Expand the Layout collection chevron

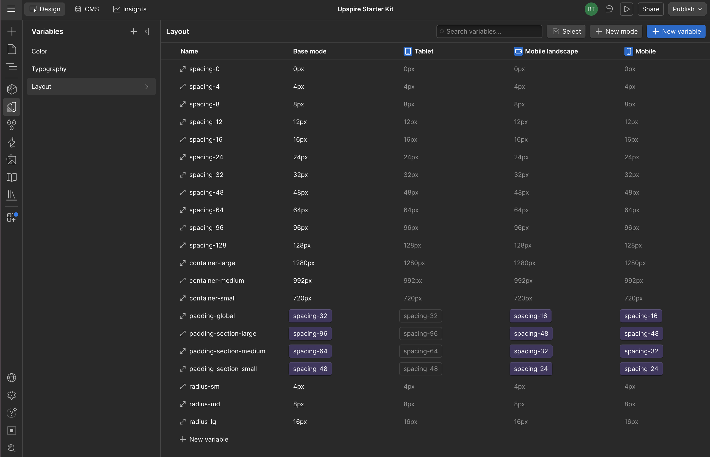147,86
